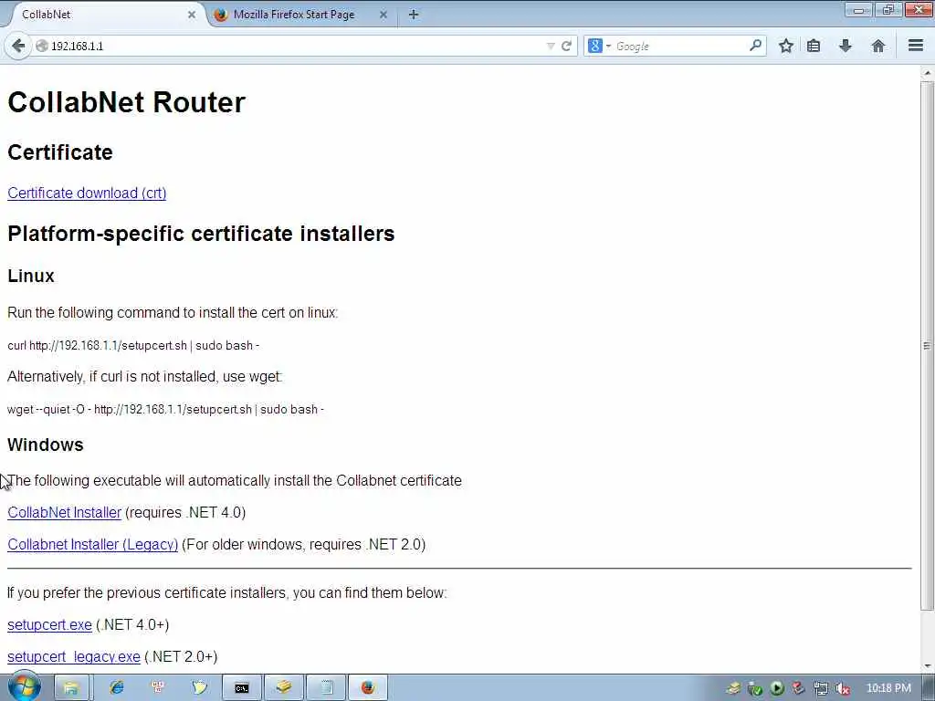The height and width of the screenshot is (701, 935).
Task: Open the Command Prompt taskbar button
Action: click(x=241, y=688)
